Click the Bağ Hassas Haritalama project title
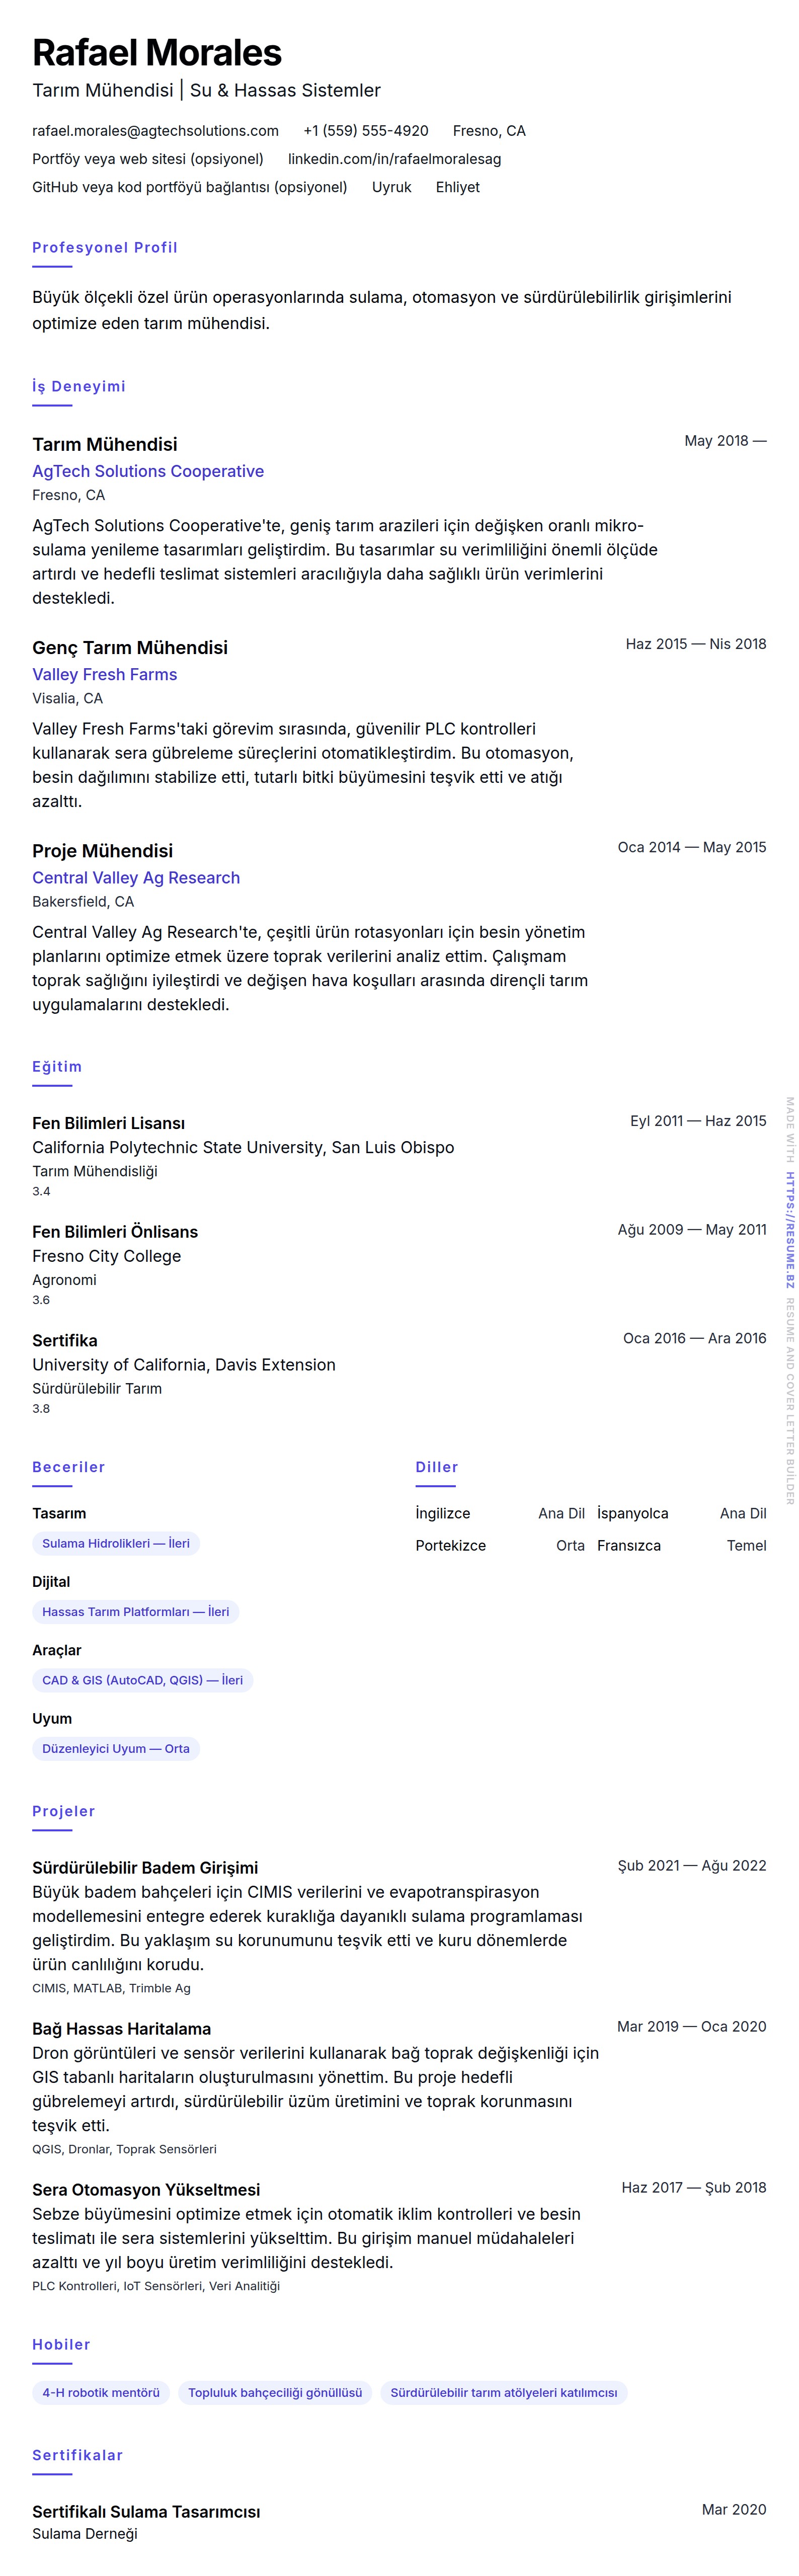This screenshot has height=2576, width=799. click(121, 2028)
